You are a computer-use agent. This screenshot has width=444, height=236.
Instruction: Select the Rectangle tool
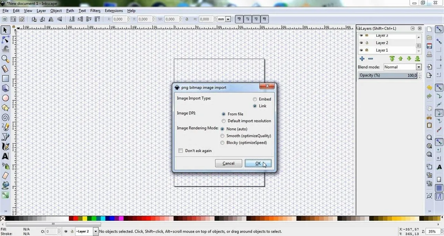tap(5, 79)
